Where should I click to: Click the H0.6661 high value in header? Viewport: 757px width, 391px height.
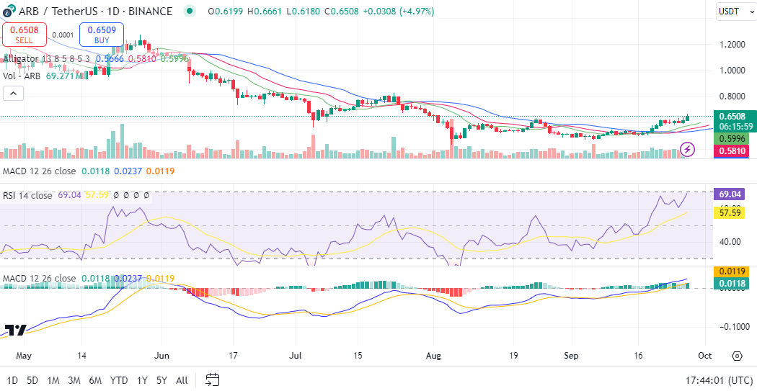coord(264,11)
